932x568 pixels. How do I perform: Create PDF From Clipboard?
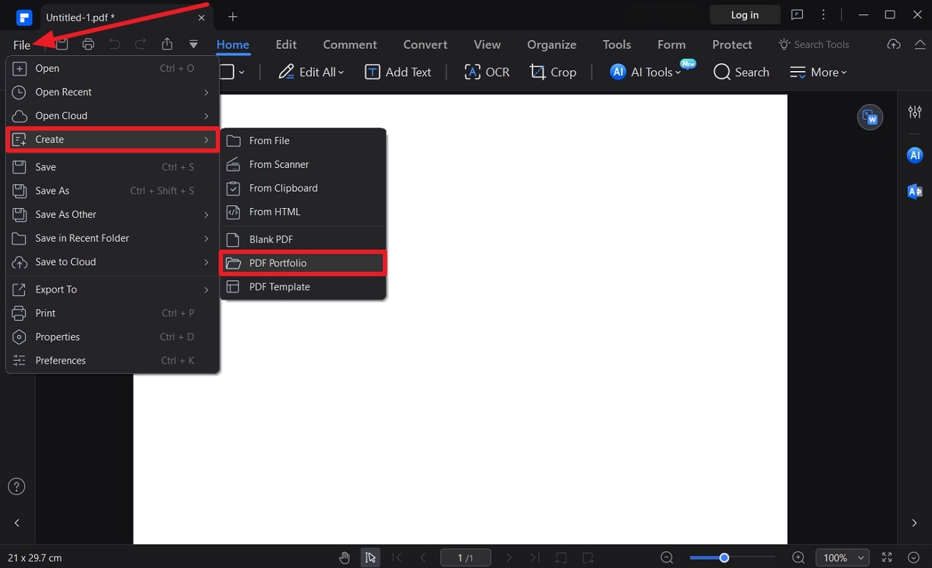pyautogui.click(x=303, y=188)
